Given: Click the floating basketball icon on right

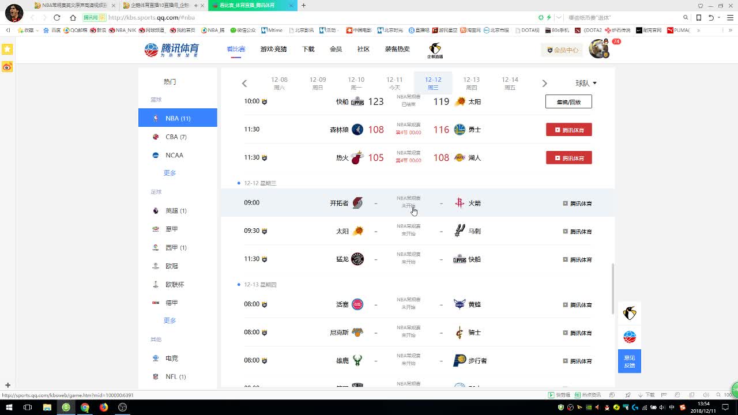Looking at the screenshot, I should pos(629,337).
